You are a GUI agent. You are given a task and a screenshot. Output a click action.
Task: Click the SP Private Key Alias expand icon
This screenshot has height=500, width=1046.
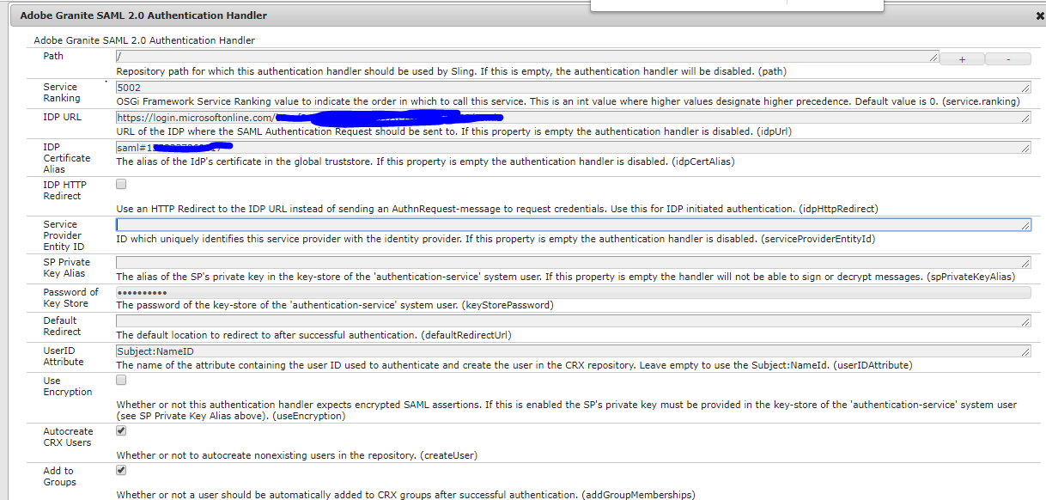tap(1025, 263)
